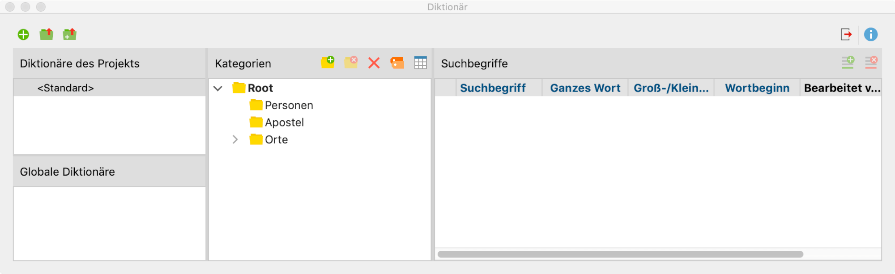Sort by Suchbegriff column header

point(499,88)
